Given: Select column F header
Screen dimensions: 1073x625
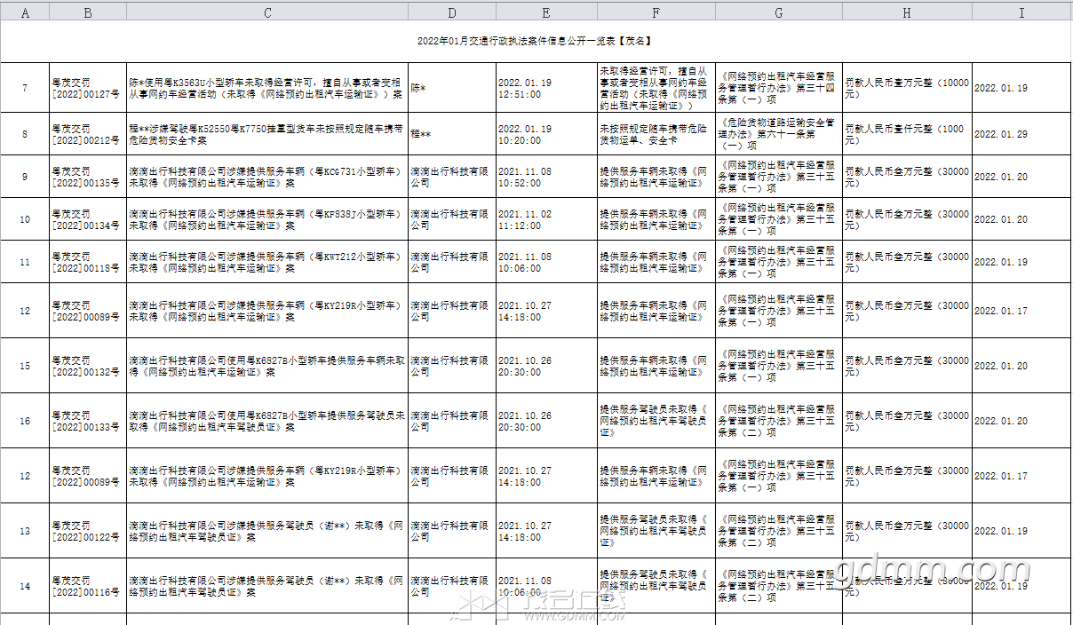Looking at the screenshot, I should 656,12.
